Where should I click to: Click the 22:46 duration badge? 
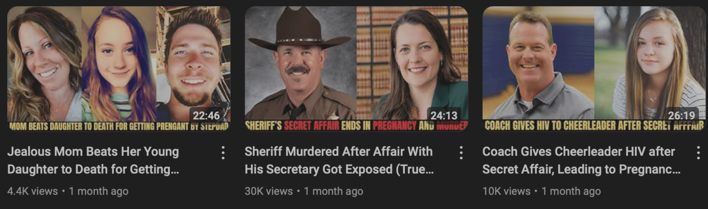pyautogui.click(x=206, y=115)
